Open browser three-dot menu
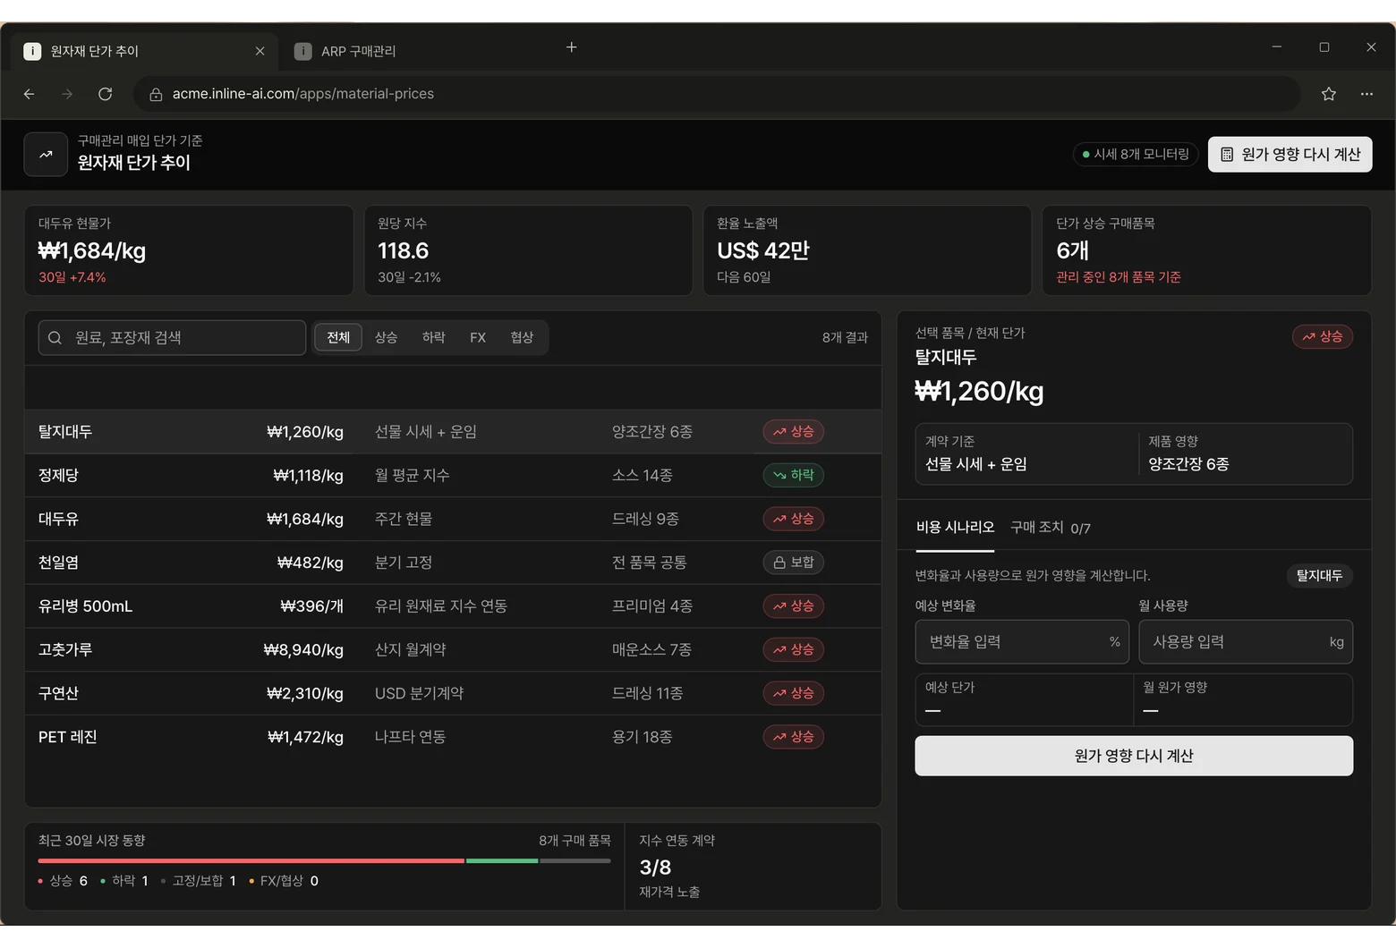Viewport: 1396px width, 948px height. tap(1366, 94)
